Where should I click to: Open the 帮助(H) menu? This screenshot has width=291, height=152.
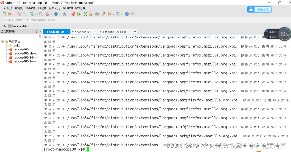80,8
